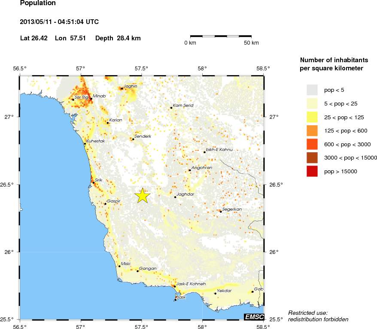This screenshot has width=377, height=329.
Task: Select the Minab city marker dot
Action: coord(91,99)
